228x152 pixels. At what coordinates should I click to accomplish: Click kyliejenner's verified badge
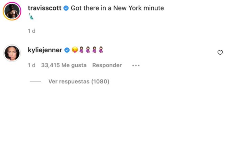pos(67,50)
